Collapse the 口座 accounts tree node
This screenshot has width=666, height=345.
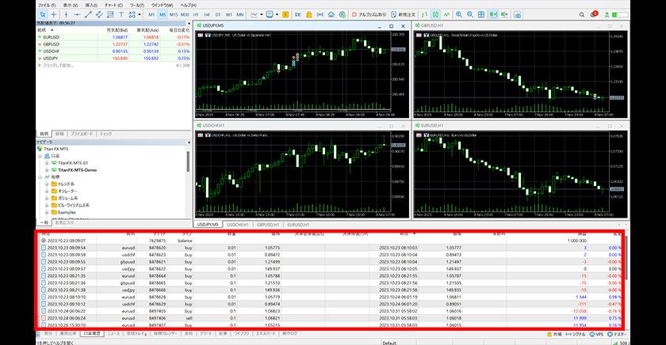(x=40, y=156)
